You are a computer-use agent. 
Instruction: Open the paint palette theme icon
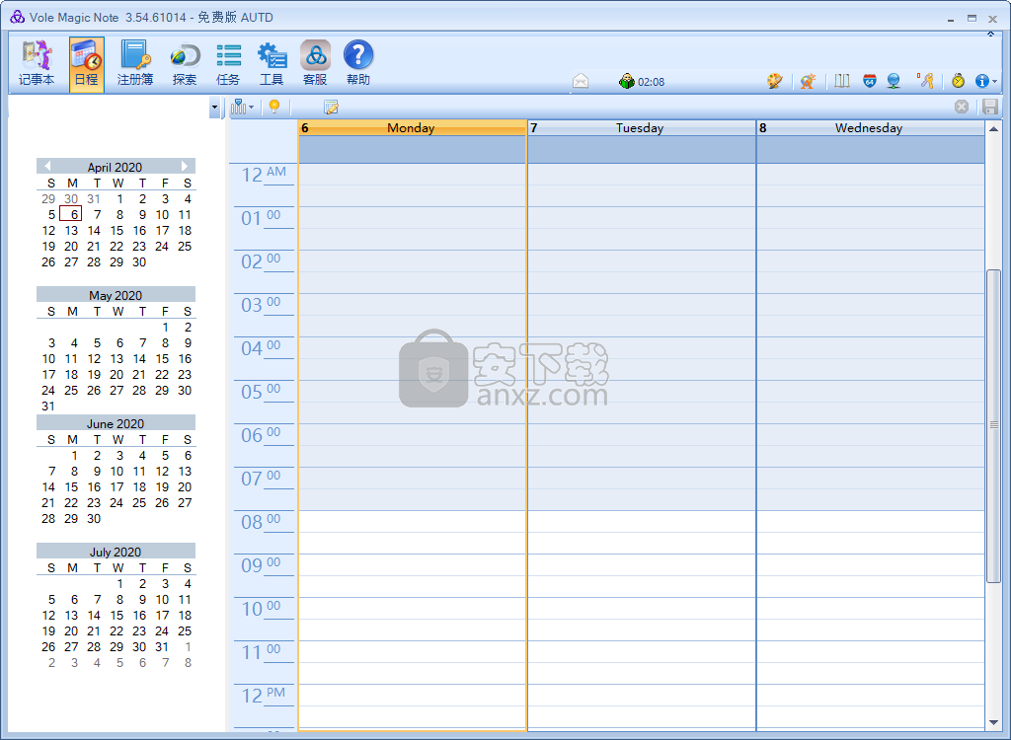774,81
